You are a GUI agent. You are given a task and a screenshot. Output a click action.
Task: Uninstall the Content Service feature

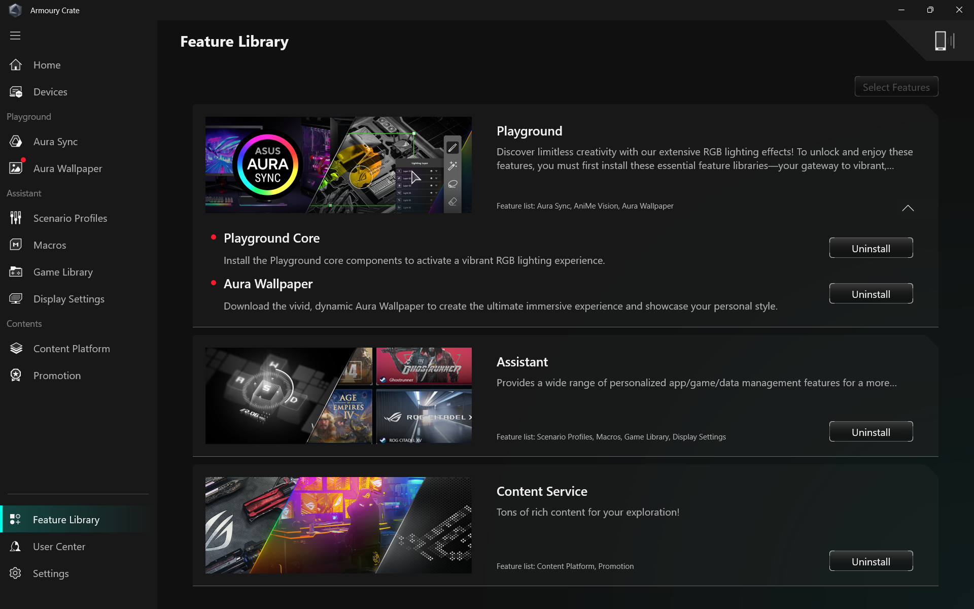coord(871,561)
